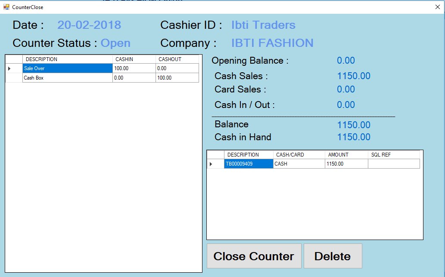Click the CASH payment type cell
Image resolution: width=445 pixels, height=277 pixels.
coord(299,164)
